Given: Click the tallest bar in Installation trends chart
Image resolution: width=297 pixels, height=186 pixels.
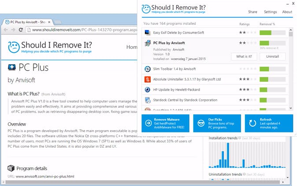Looking at the screenshot, I should coord(228,155).
